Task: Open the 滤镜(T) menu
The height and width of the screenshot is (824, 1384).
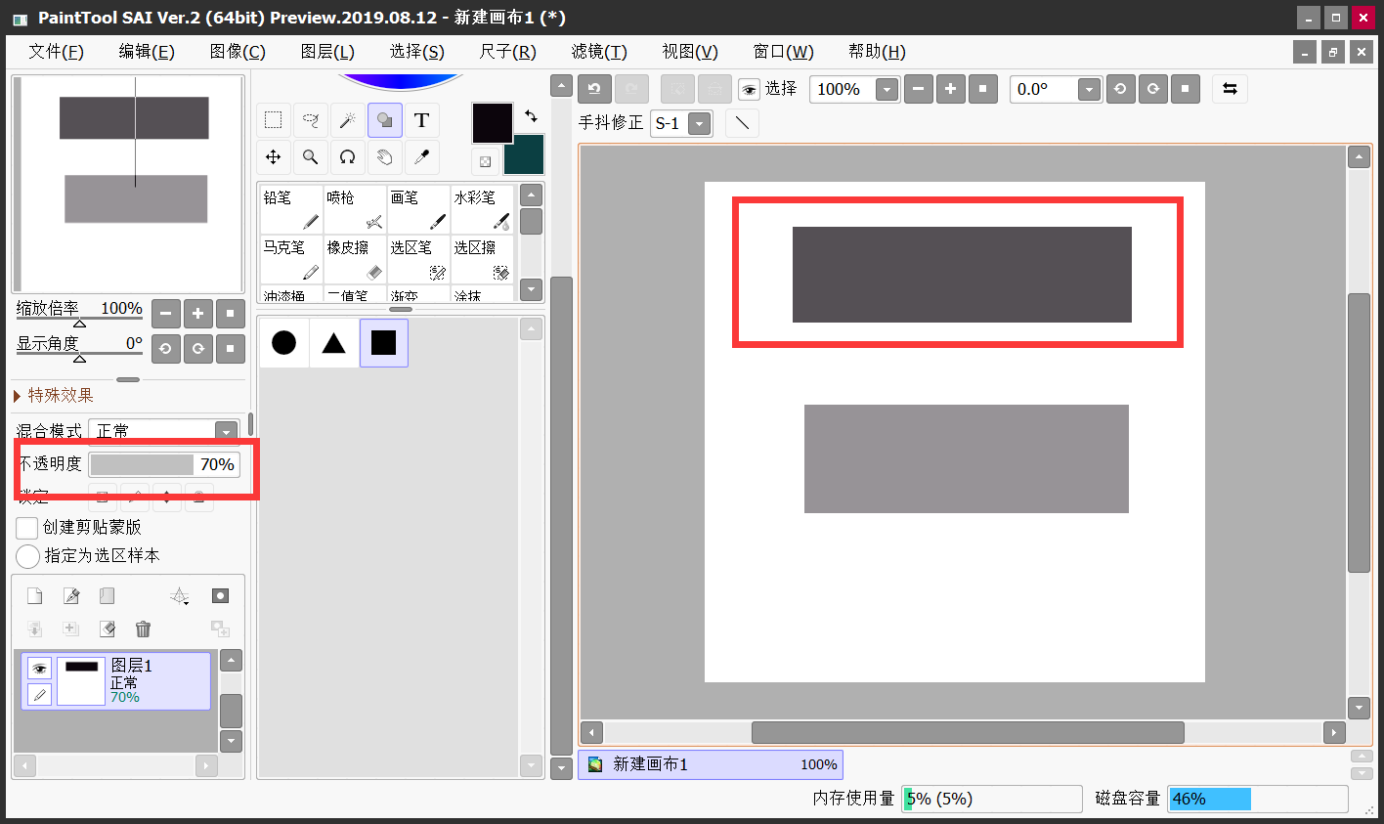Action: point(599,52)
